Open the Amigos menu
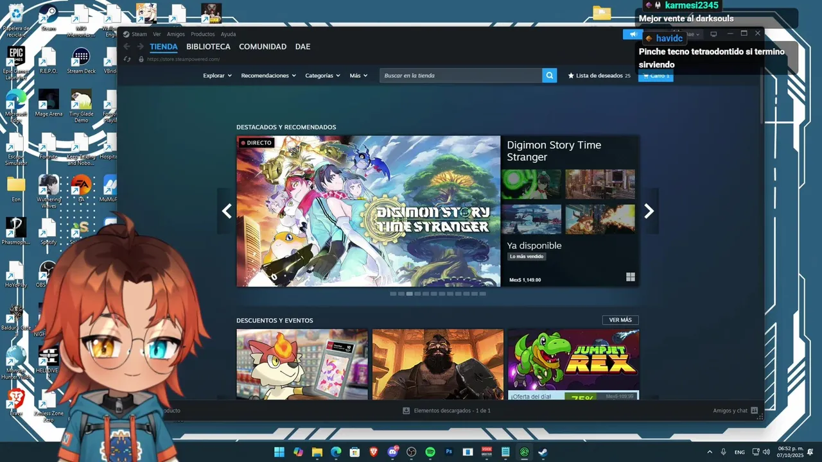822x462 pixels. [176, 34]
